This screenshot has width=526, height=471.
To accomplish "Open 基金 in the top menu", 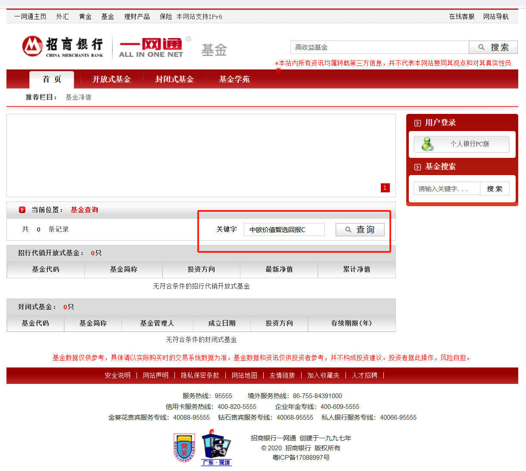I will [x=108, y=16].
